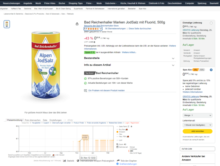Click the Teile den Graphen share arrow
The height and width of the screenshot is (166, 220).
118,160
